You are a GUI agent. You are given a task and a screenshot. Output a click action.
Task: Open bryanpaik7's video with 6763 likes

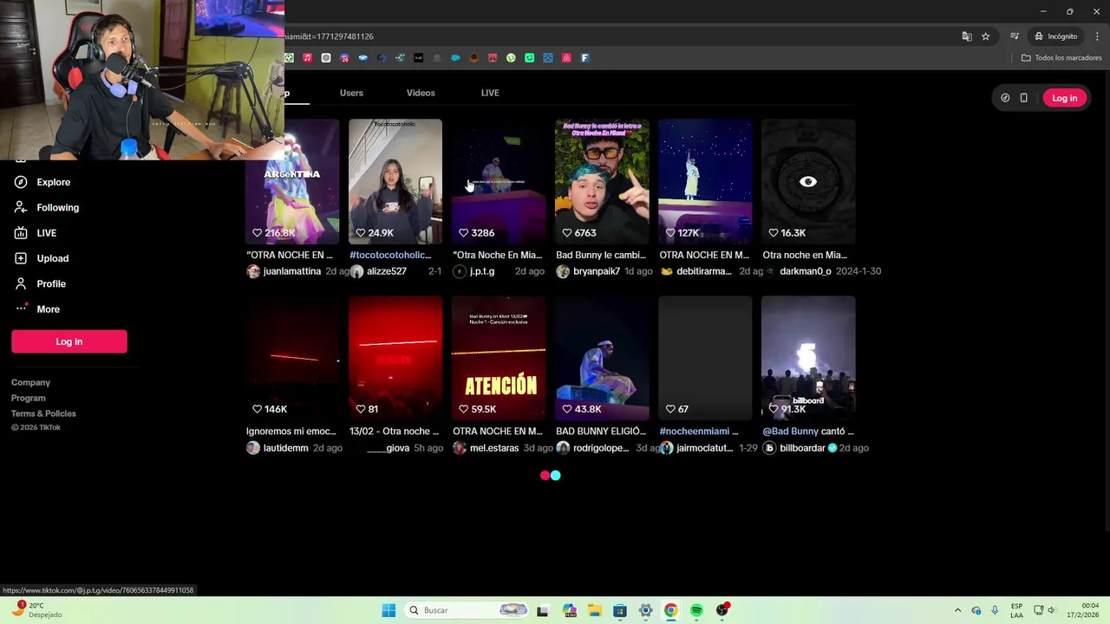(602, 181)
